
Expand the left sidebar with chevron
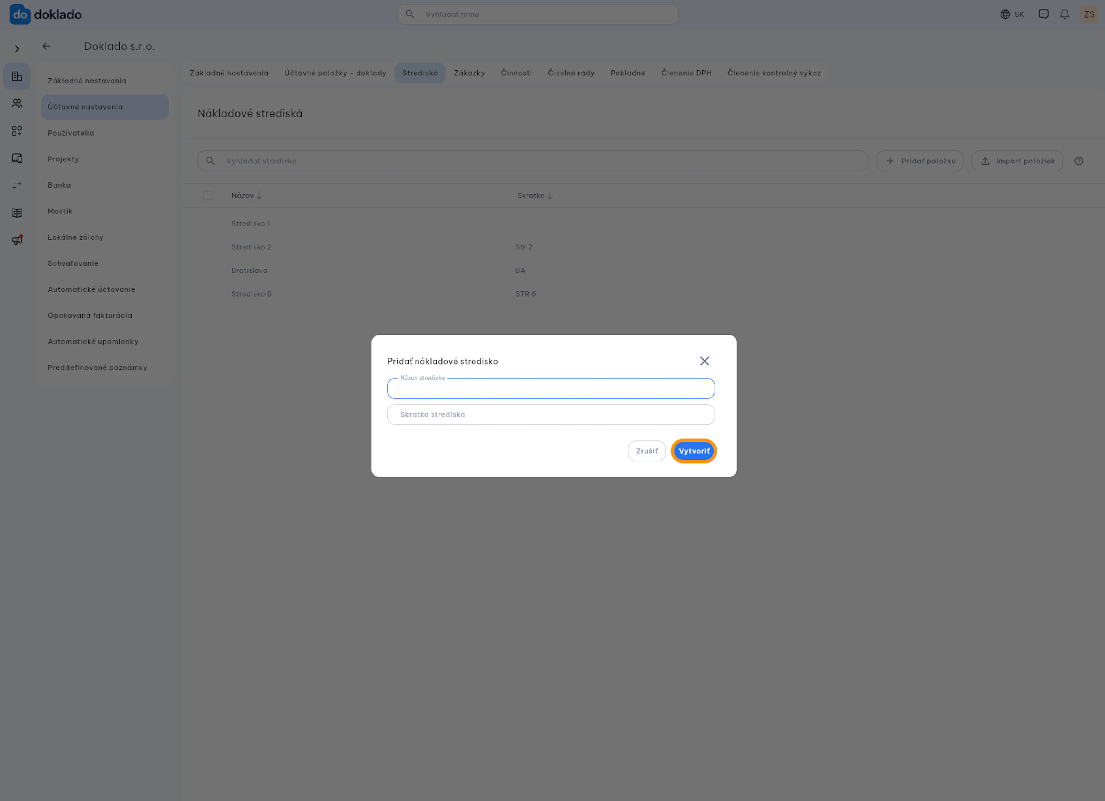17,49
